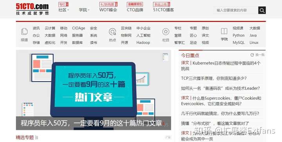
Task: Open the 服务器 channel
Action: tap(77, 35)
